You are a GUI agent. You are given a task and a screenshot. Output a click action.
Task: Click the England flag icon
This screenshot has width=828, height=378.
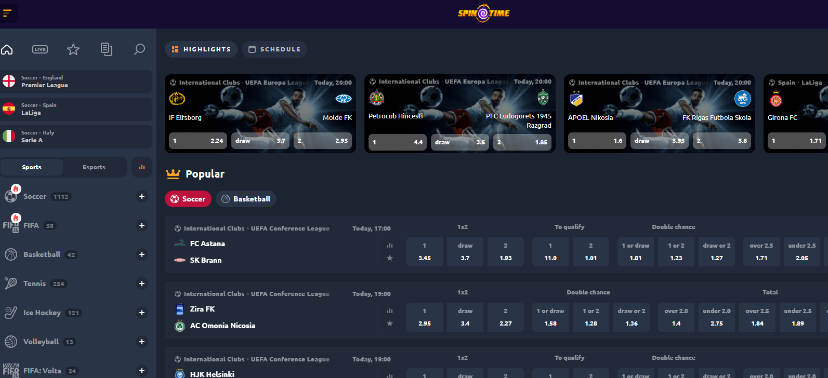[x=9, y=82]
